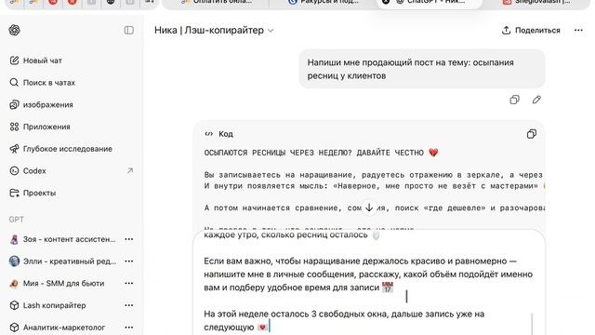Toggle the sidebar collapse icon

click(128, 30)
